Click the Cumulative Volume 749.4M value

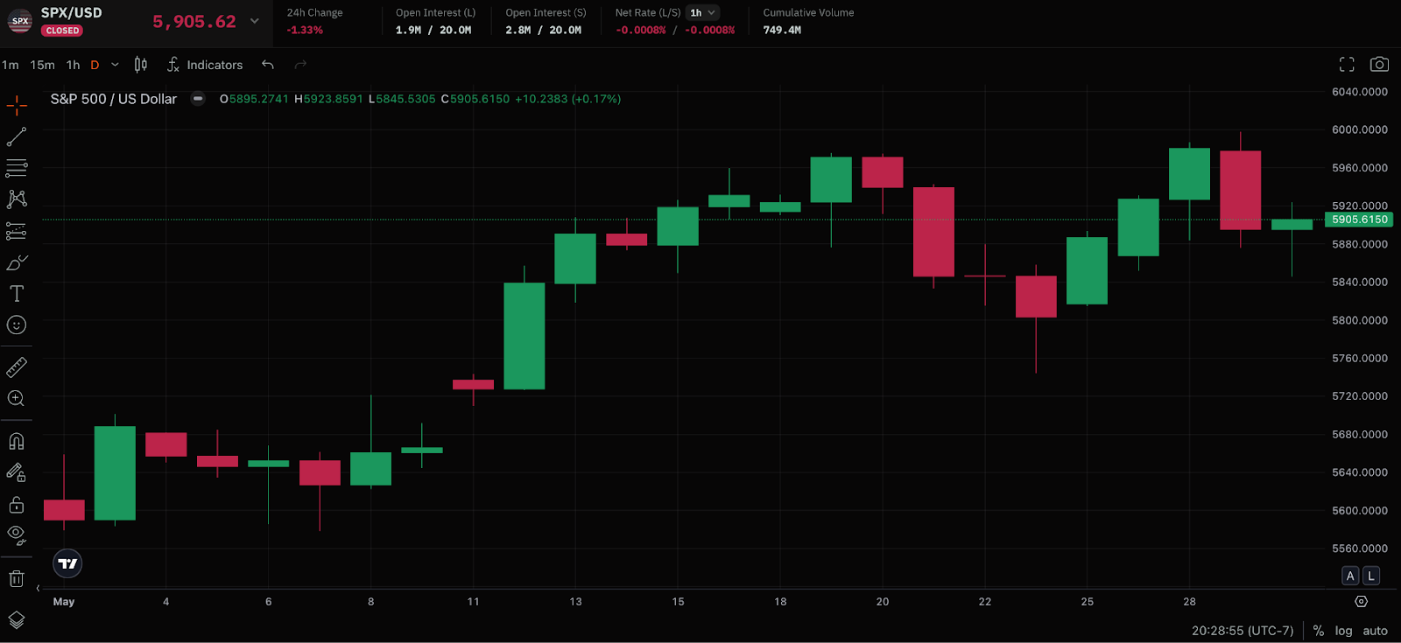click(782, 30)
